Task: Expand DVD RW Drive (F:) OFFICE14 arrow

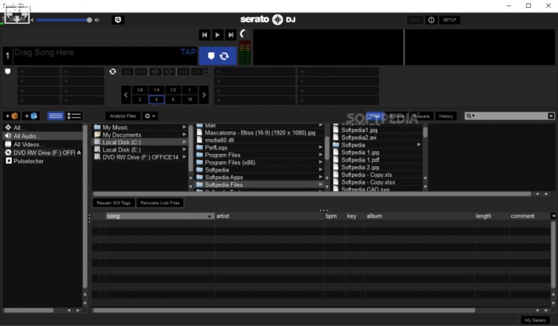Action: coord(185,157)
